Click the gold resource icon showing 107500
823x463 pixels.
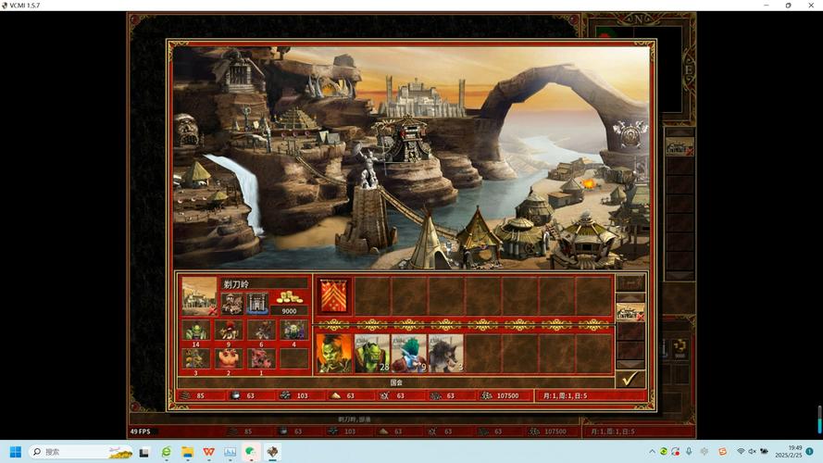pos(487,395)
